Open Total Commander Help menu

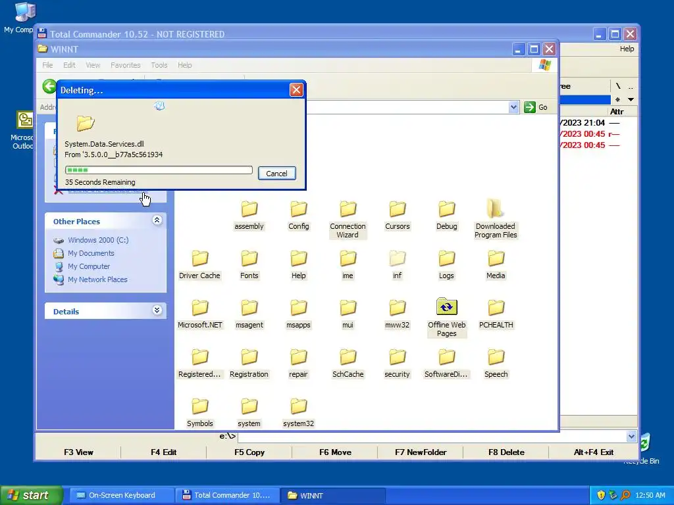pos(627,49)
